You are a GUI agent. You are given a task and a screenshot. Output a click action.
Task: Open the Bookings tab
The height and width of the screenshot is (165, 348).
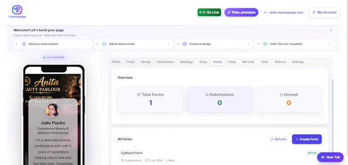[x=187, y=62]
